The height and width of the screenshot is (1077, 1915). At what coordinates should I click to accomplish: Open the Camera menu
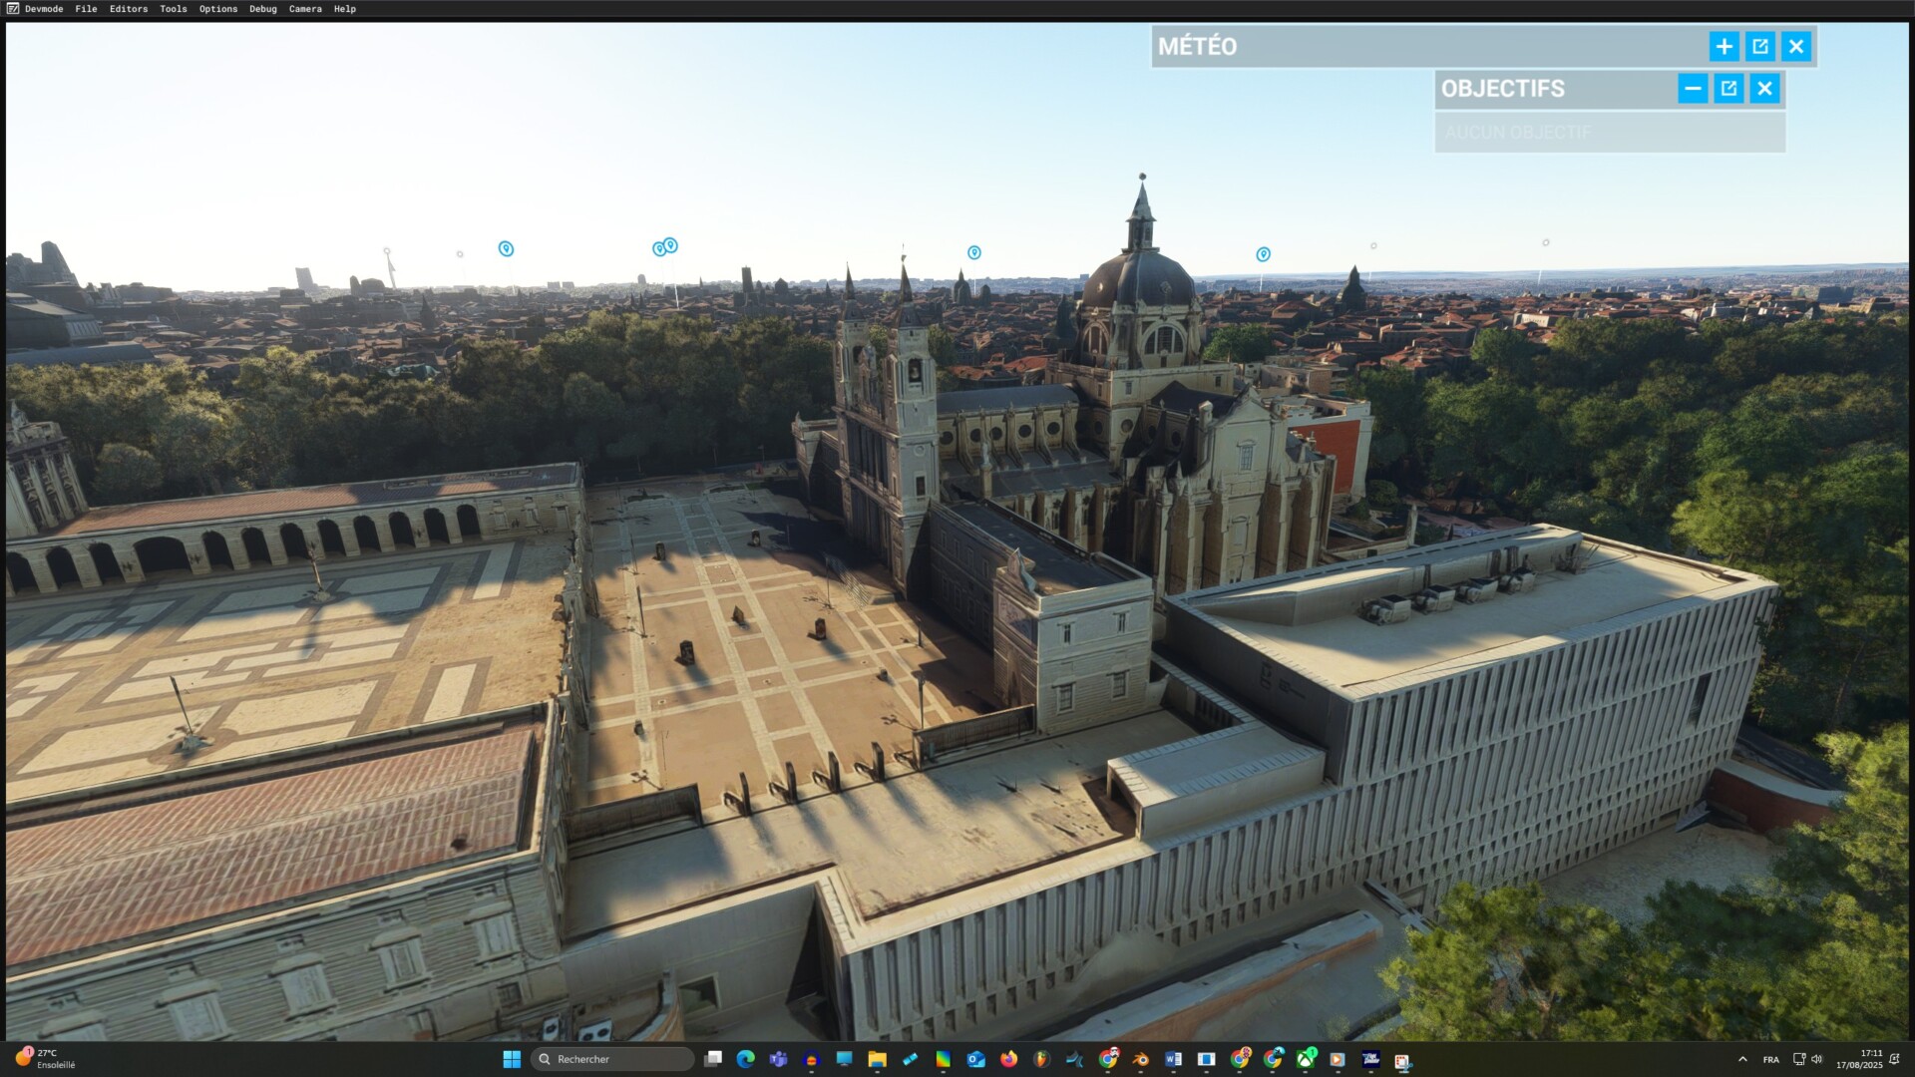click(x=305, y=9)
